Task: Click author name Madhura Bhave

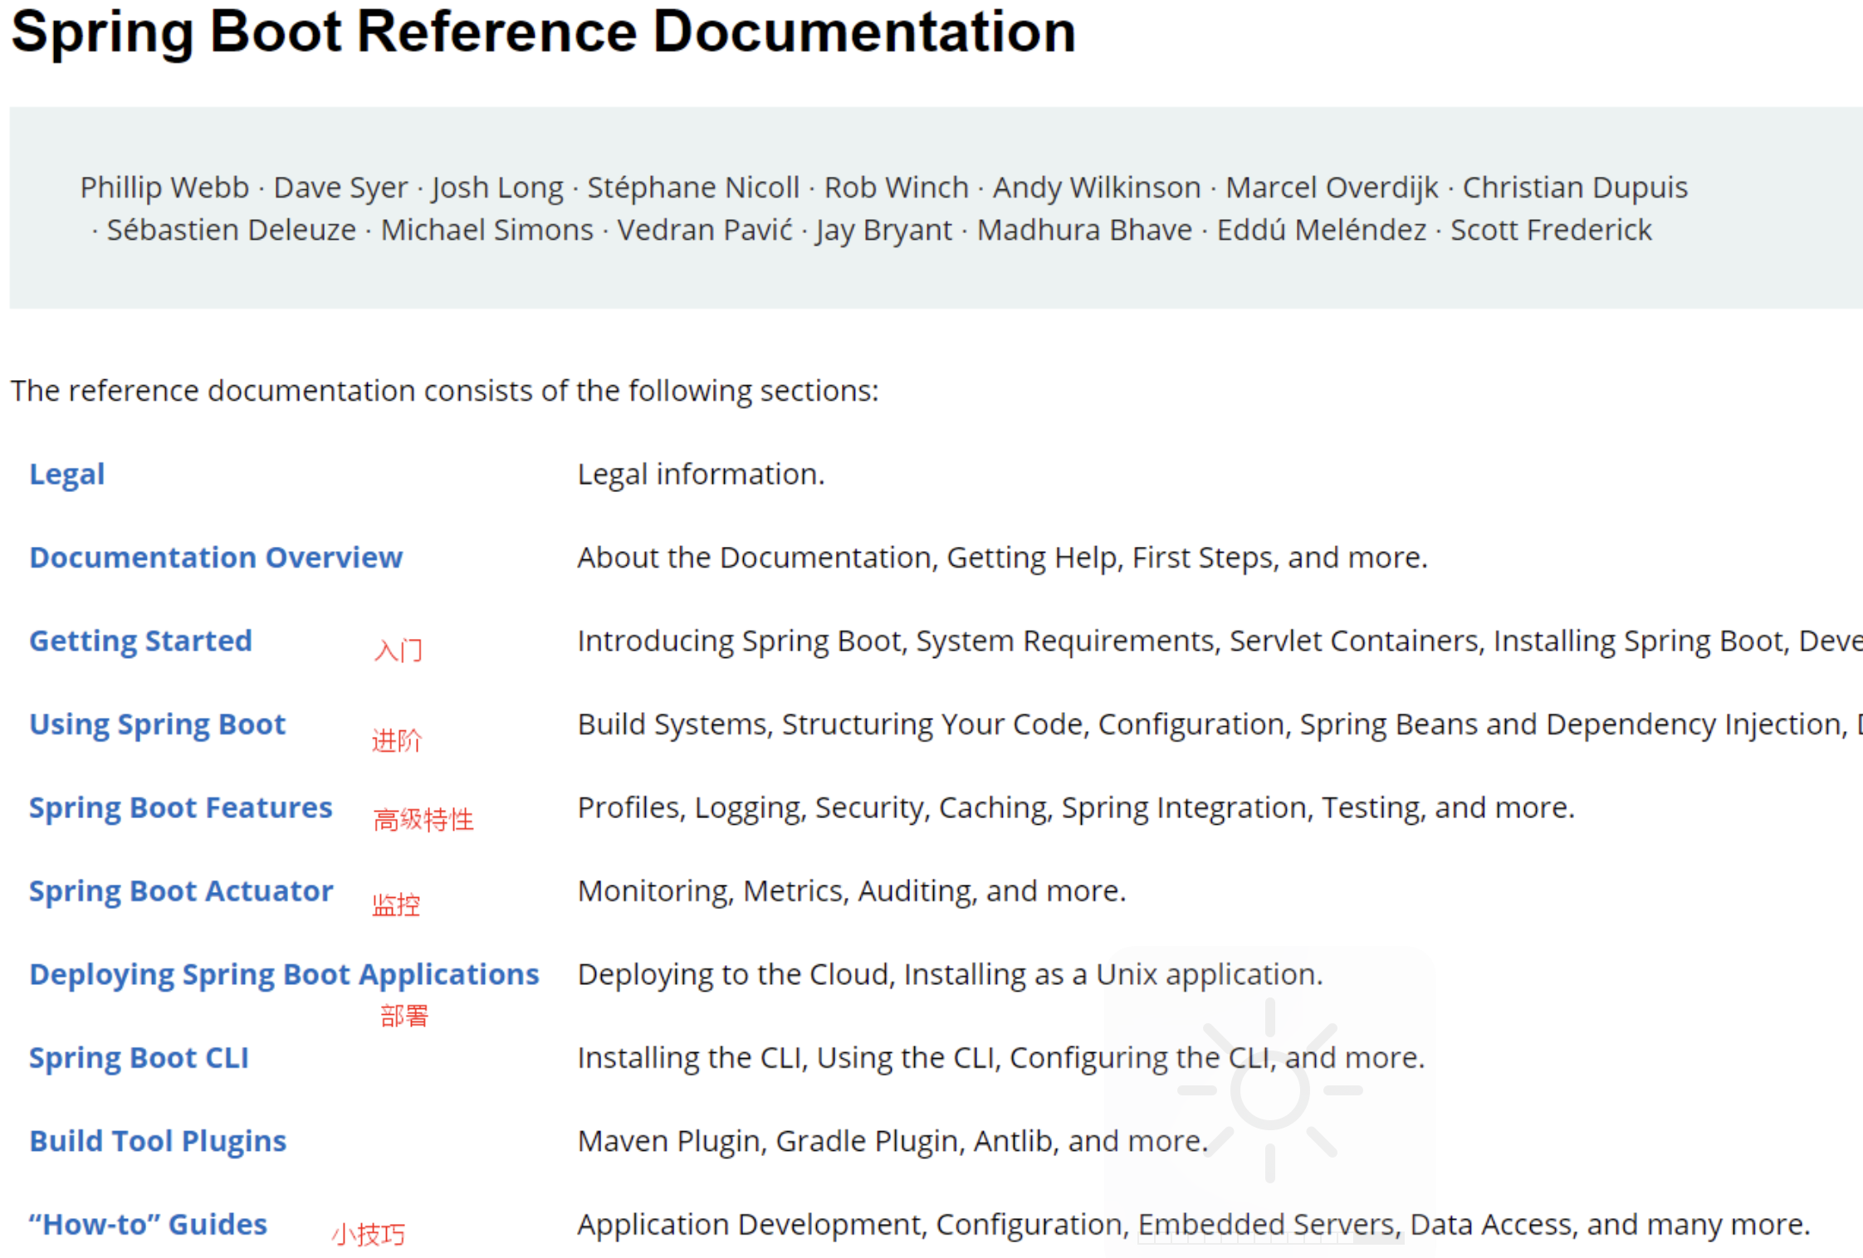Action: click(x=1084, y=231)
